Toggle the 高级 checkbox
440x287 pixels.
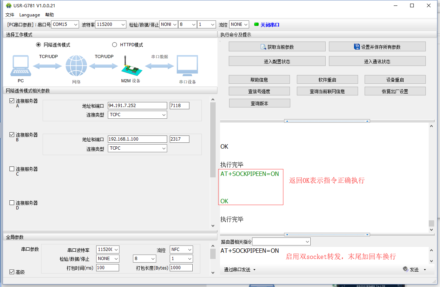12,272
